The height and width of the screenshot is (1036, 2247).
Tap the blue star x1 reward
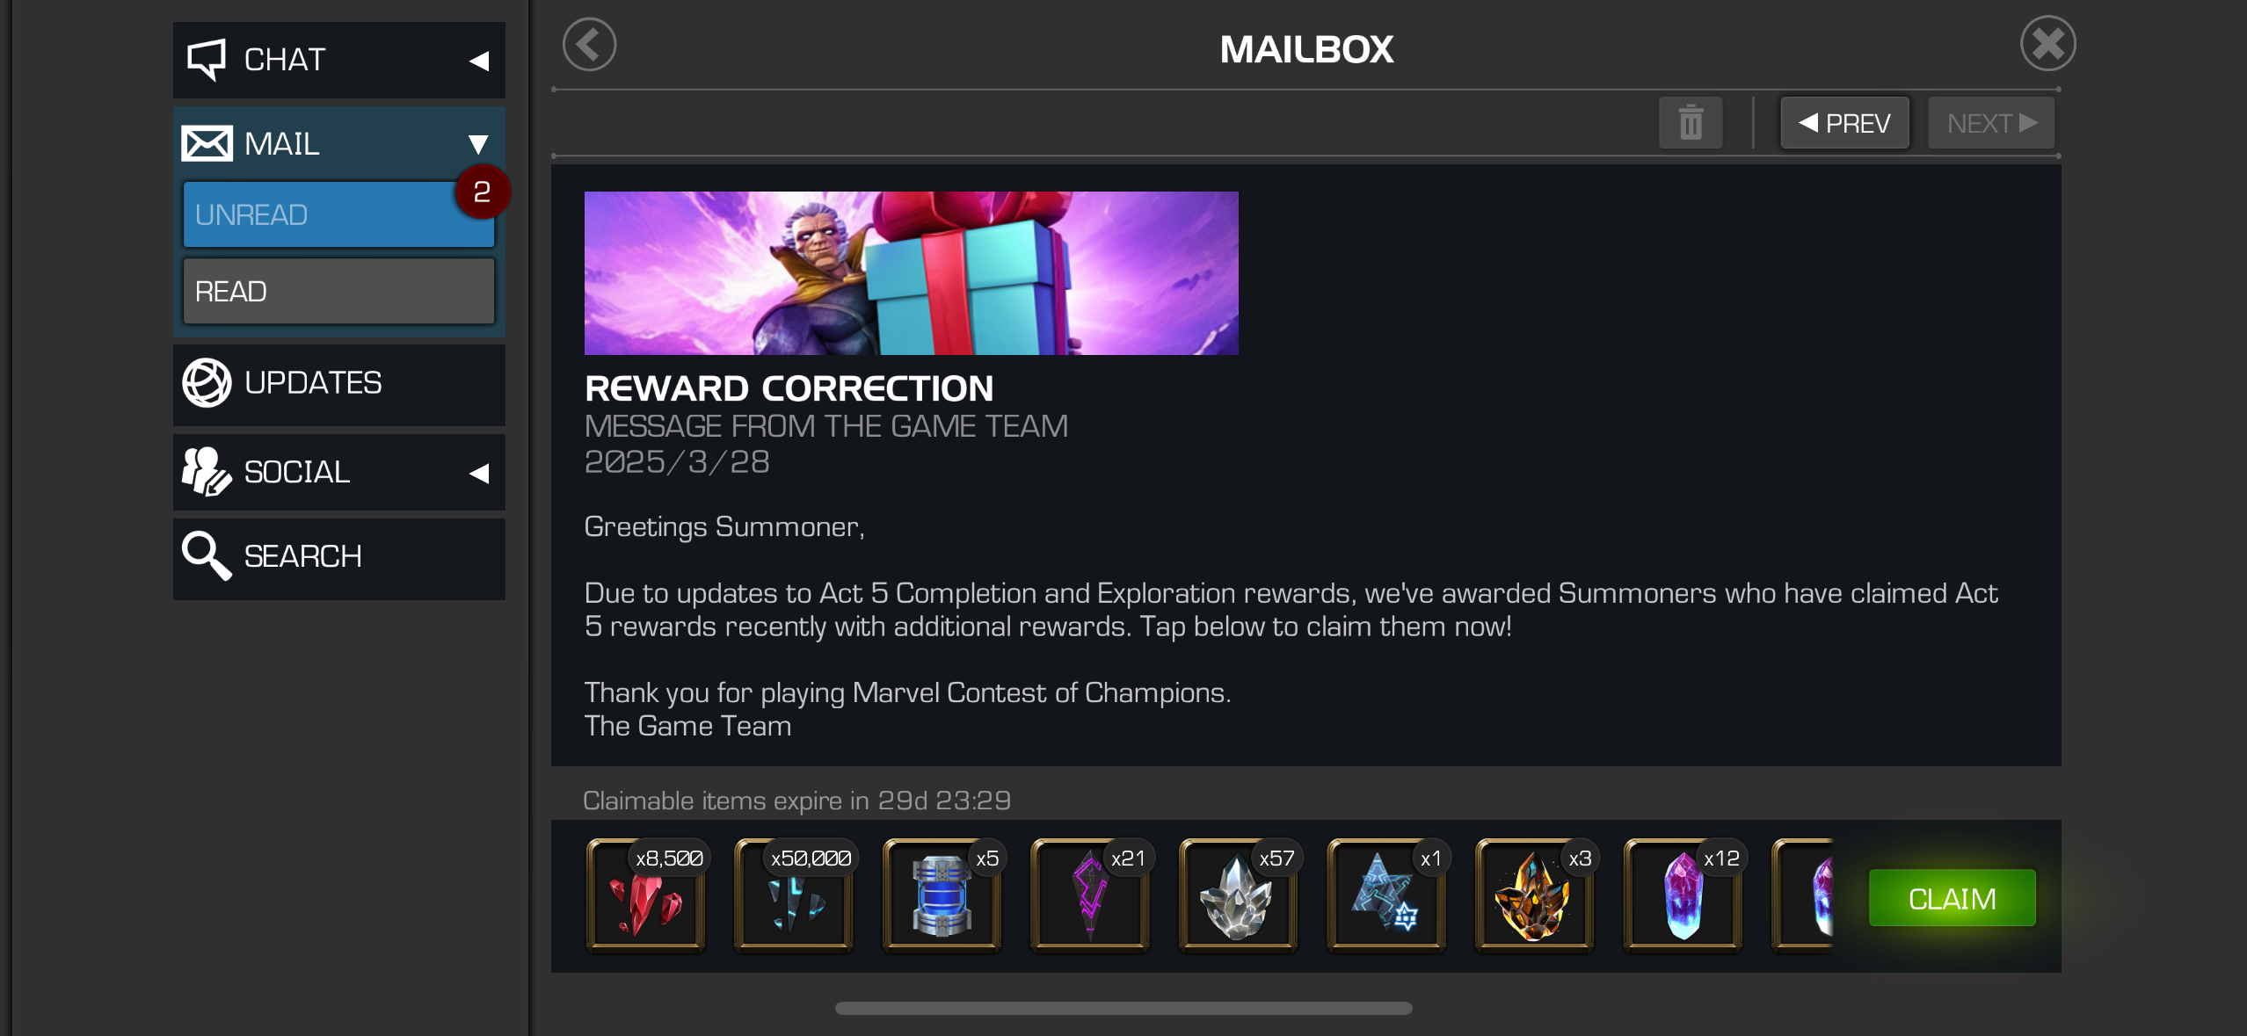[1387, 895]
